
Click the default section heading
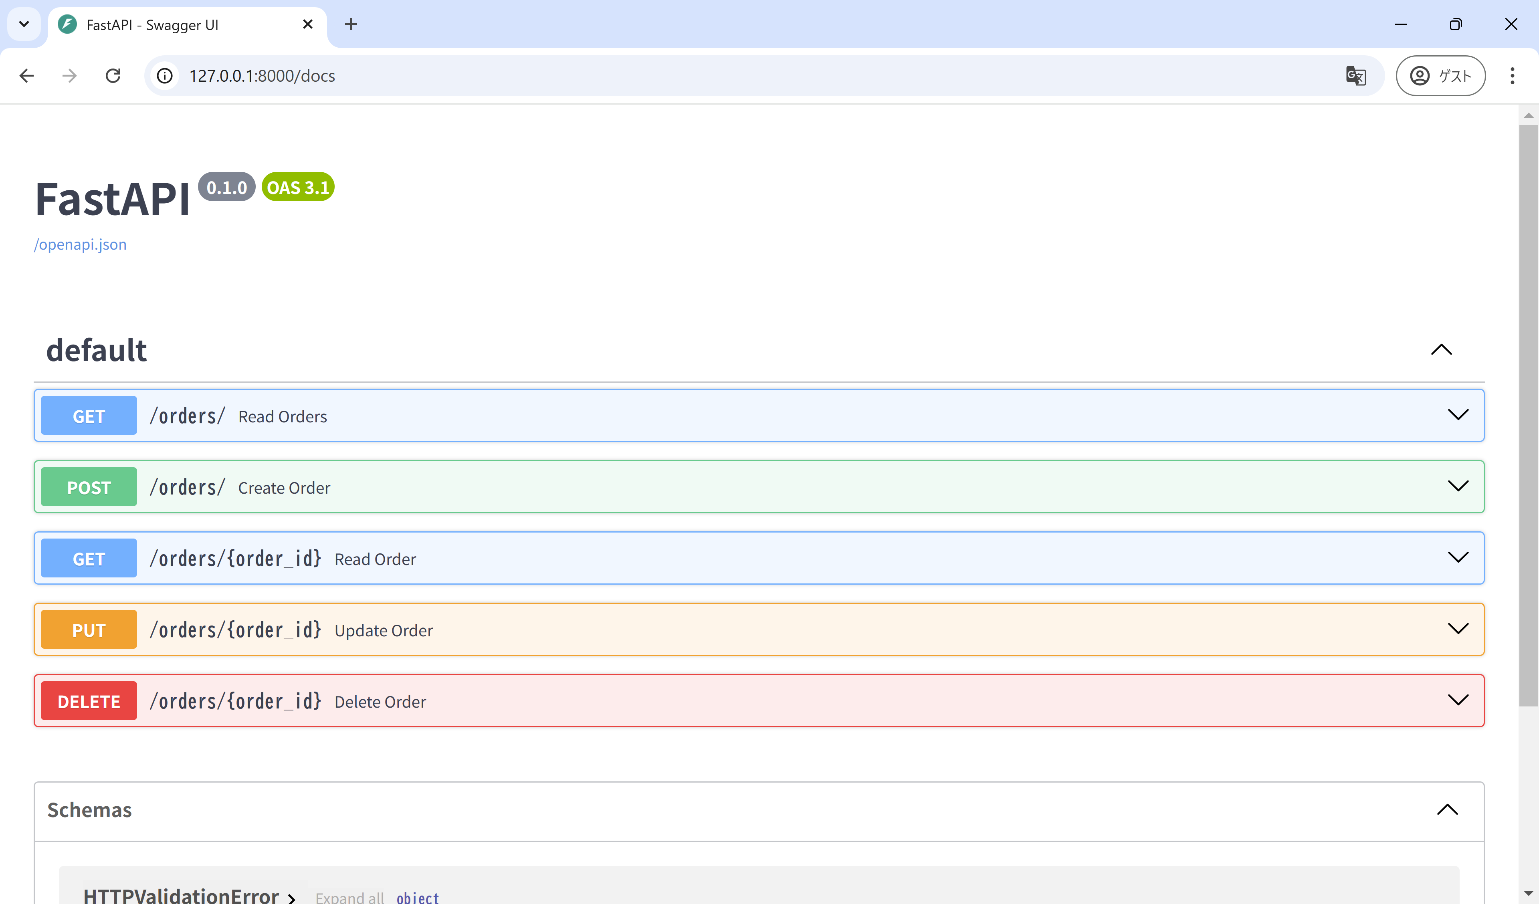click(97, 351)
